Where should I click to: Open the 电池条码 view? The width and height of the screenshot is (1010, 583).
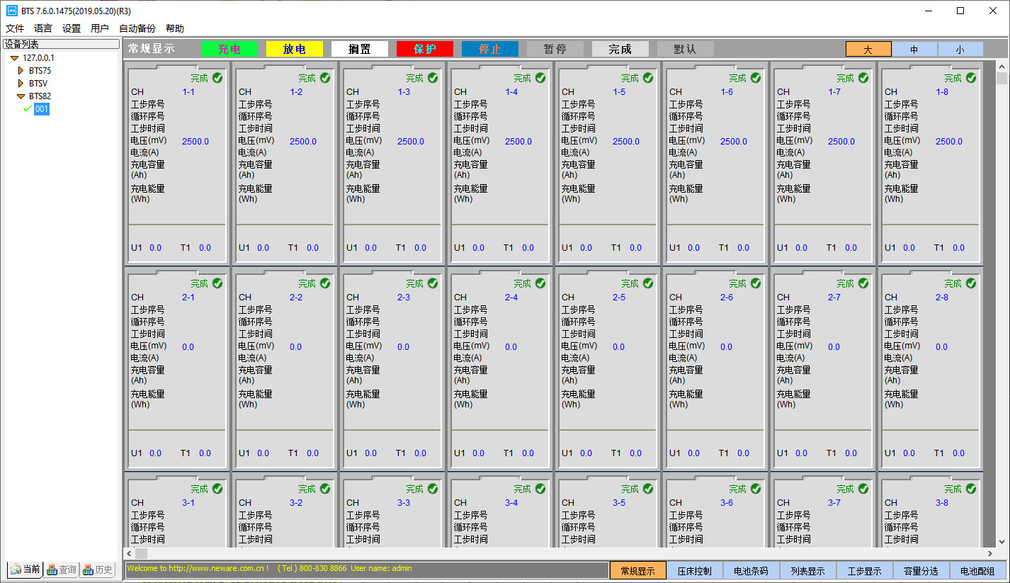751,570
